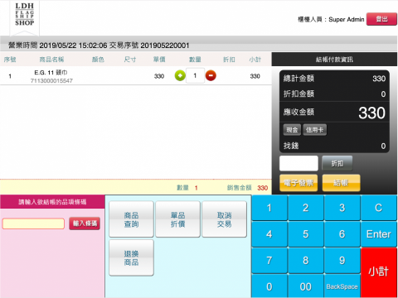
Task: Click the 輸入條碼 button
Action: coord(85,223)
